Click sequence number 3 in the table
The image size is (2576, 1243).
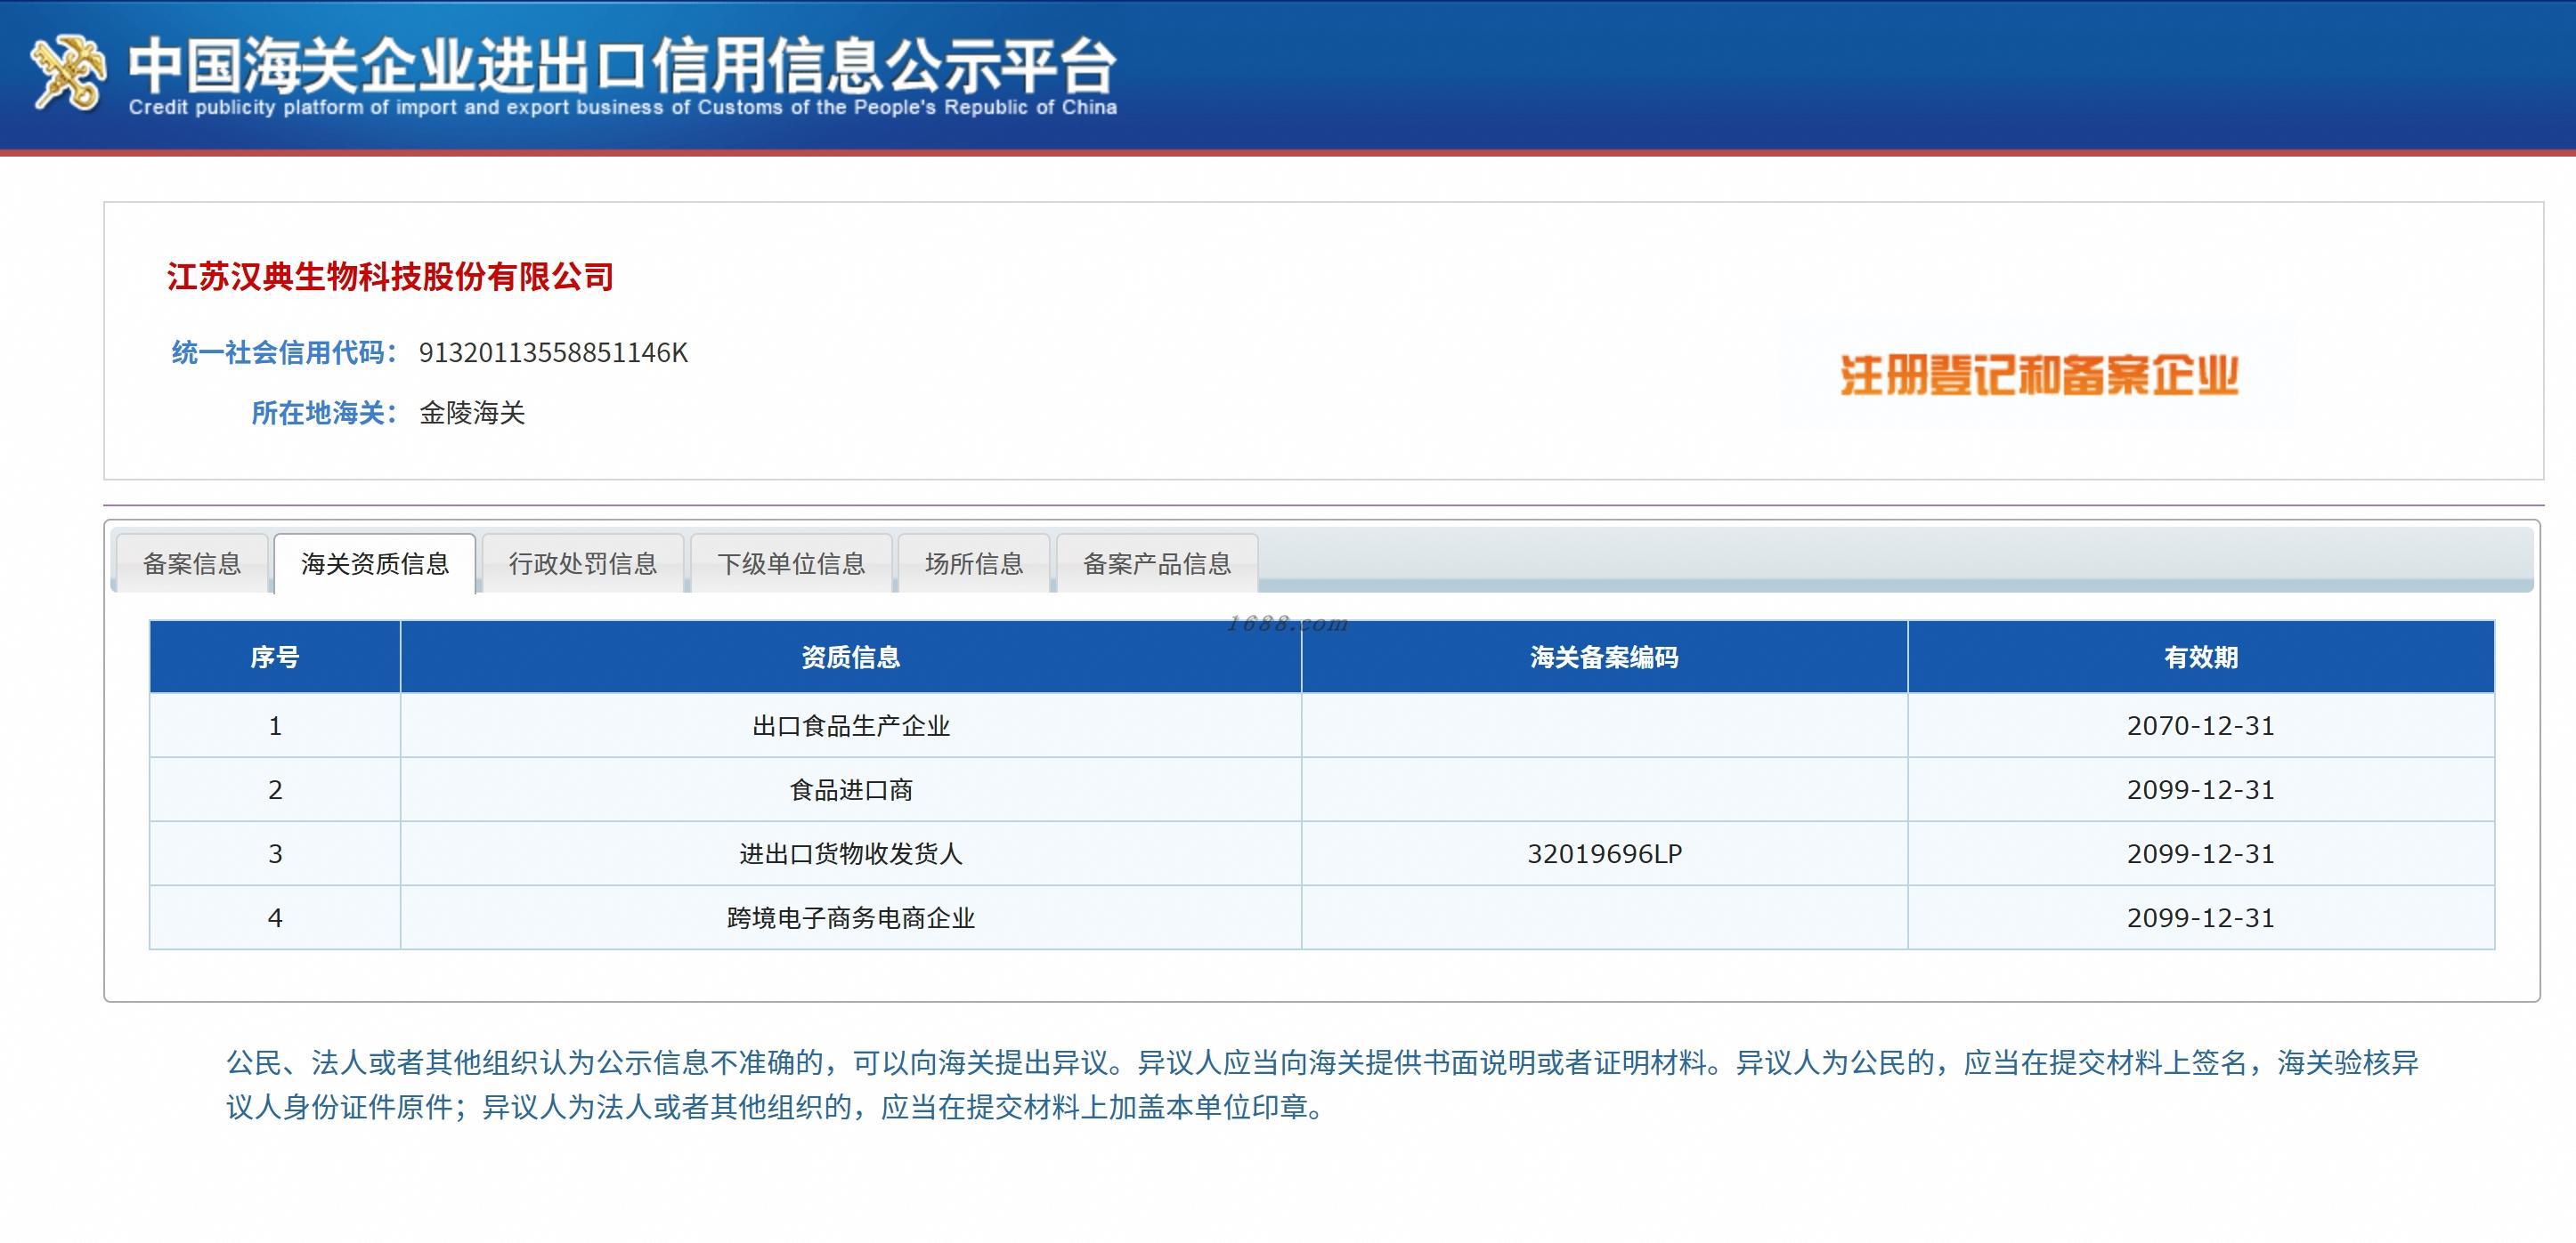[x=275, y=853]
